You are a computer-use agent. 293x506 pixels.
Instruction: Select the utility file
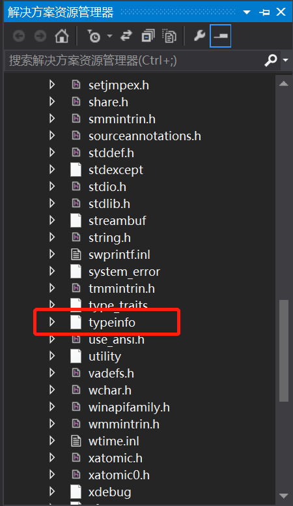point(105,356)
